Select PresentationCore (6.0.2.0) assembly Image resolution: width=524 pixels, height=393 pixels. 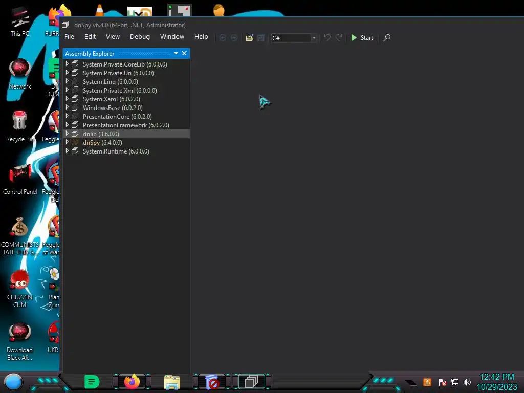pos(117,116)
